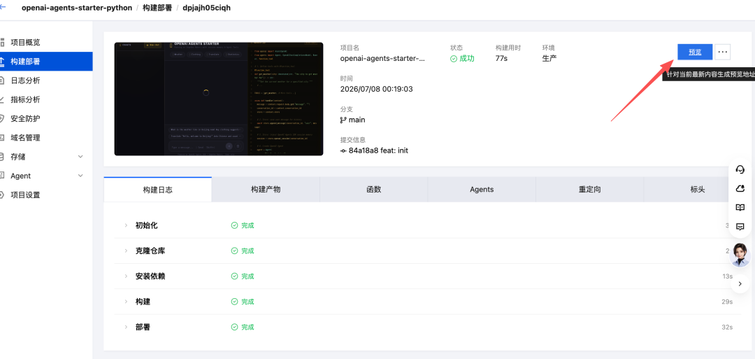Click the branch name main
755x359 pixels.
(357, 120)
